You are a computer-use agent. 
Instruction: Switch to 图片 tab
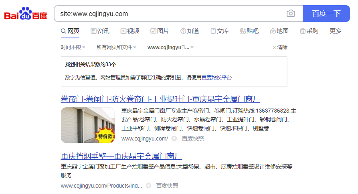[160, 31]
